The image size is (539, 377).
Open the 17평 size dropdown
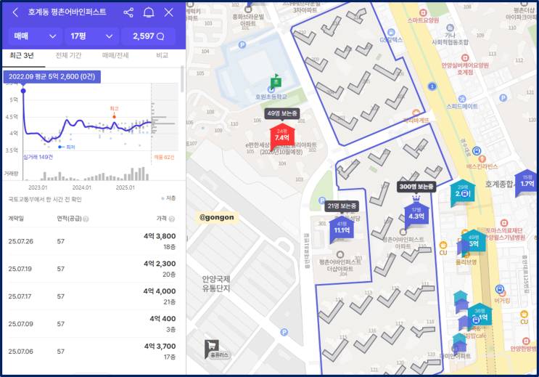tap(92, 36)
